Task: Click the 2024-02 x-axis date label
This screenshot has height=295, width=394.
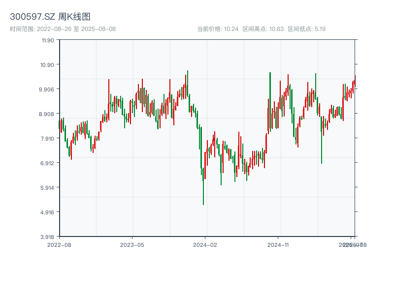Action: point(205,244)
